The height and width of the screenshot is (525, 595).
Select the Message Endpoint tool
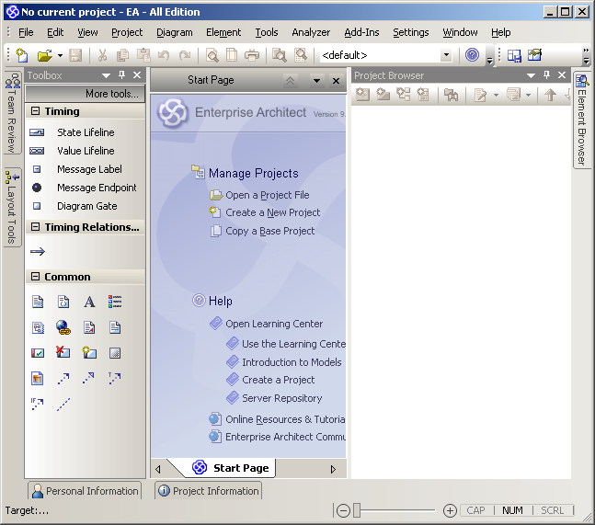point(86,188)
